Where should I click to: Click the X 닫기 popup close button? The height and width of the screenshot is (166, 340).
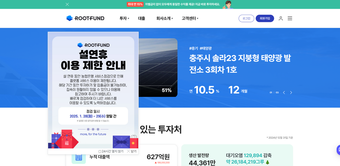[132, 151]
